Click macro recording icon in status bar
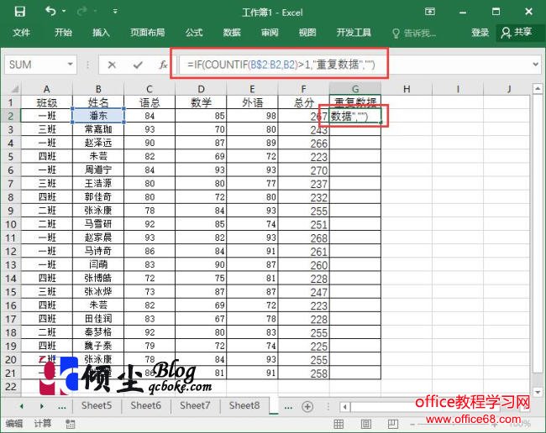The height and width of the screenshot is (433, 546). click(71, 424)
